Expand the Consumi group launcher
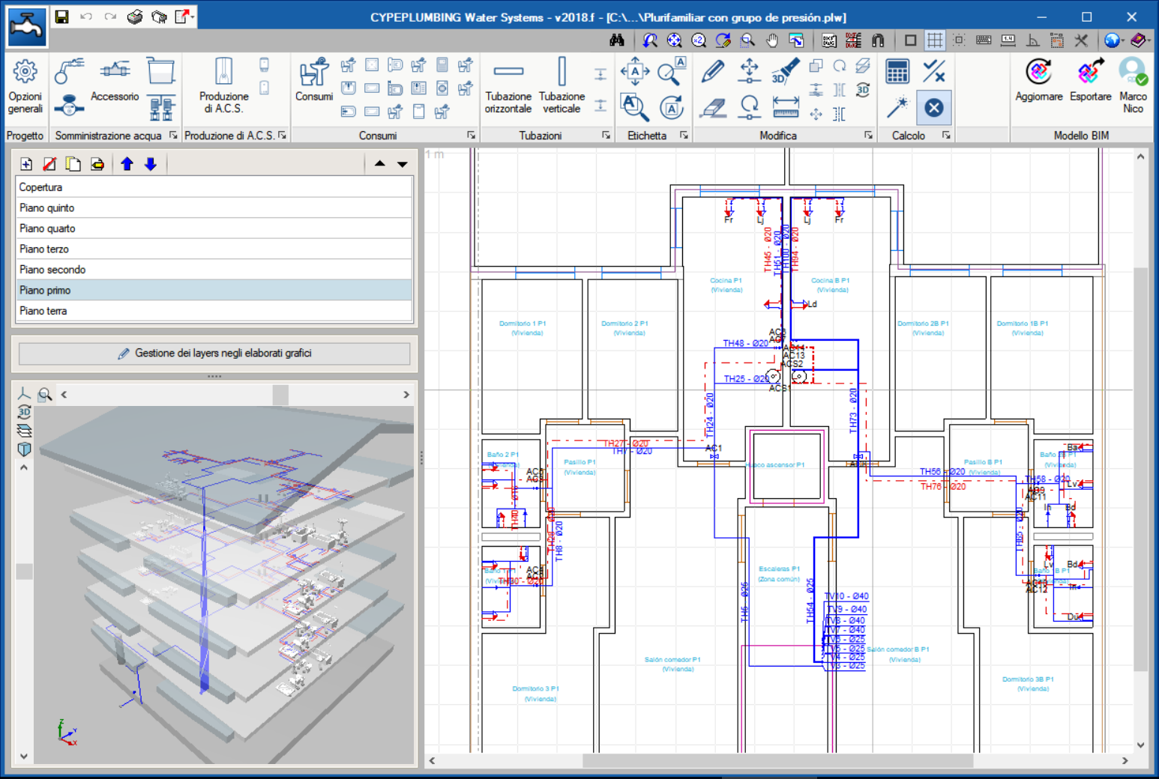 click(x=471, y=136)
